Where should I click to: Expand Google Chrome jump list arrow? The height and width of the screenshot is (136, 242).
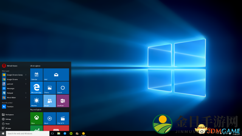(26, 79)
